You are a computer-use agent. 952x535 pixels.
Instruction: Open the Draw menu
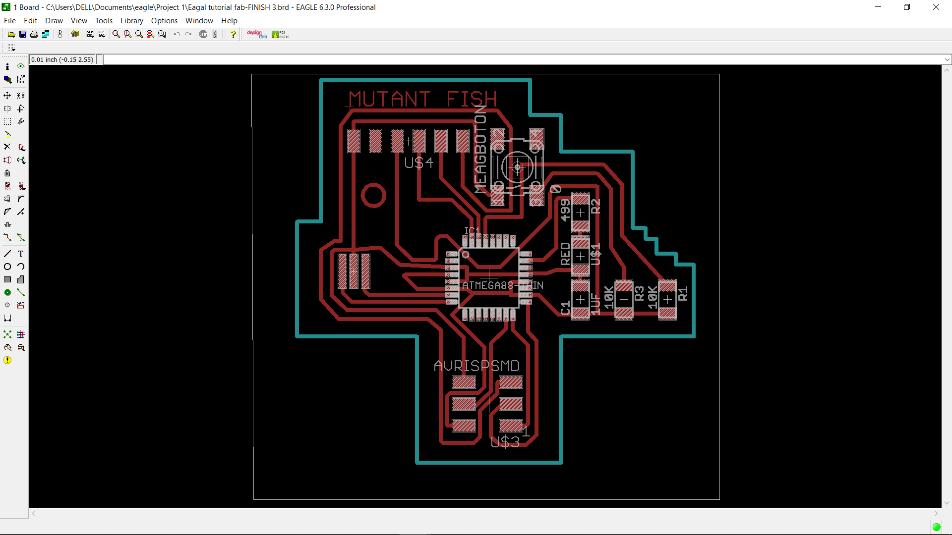click(x=54, y=21)
